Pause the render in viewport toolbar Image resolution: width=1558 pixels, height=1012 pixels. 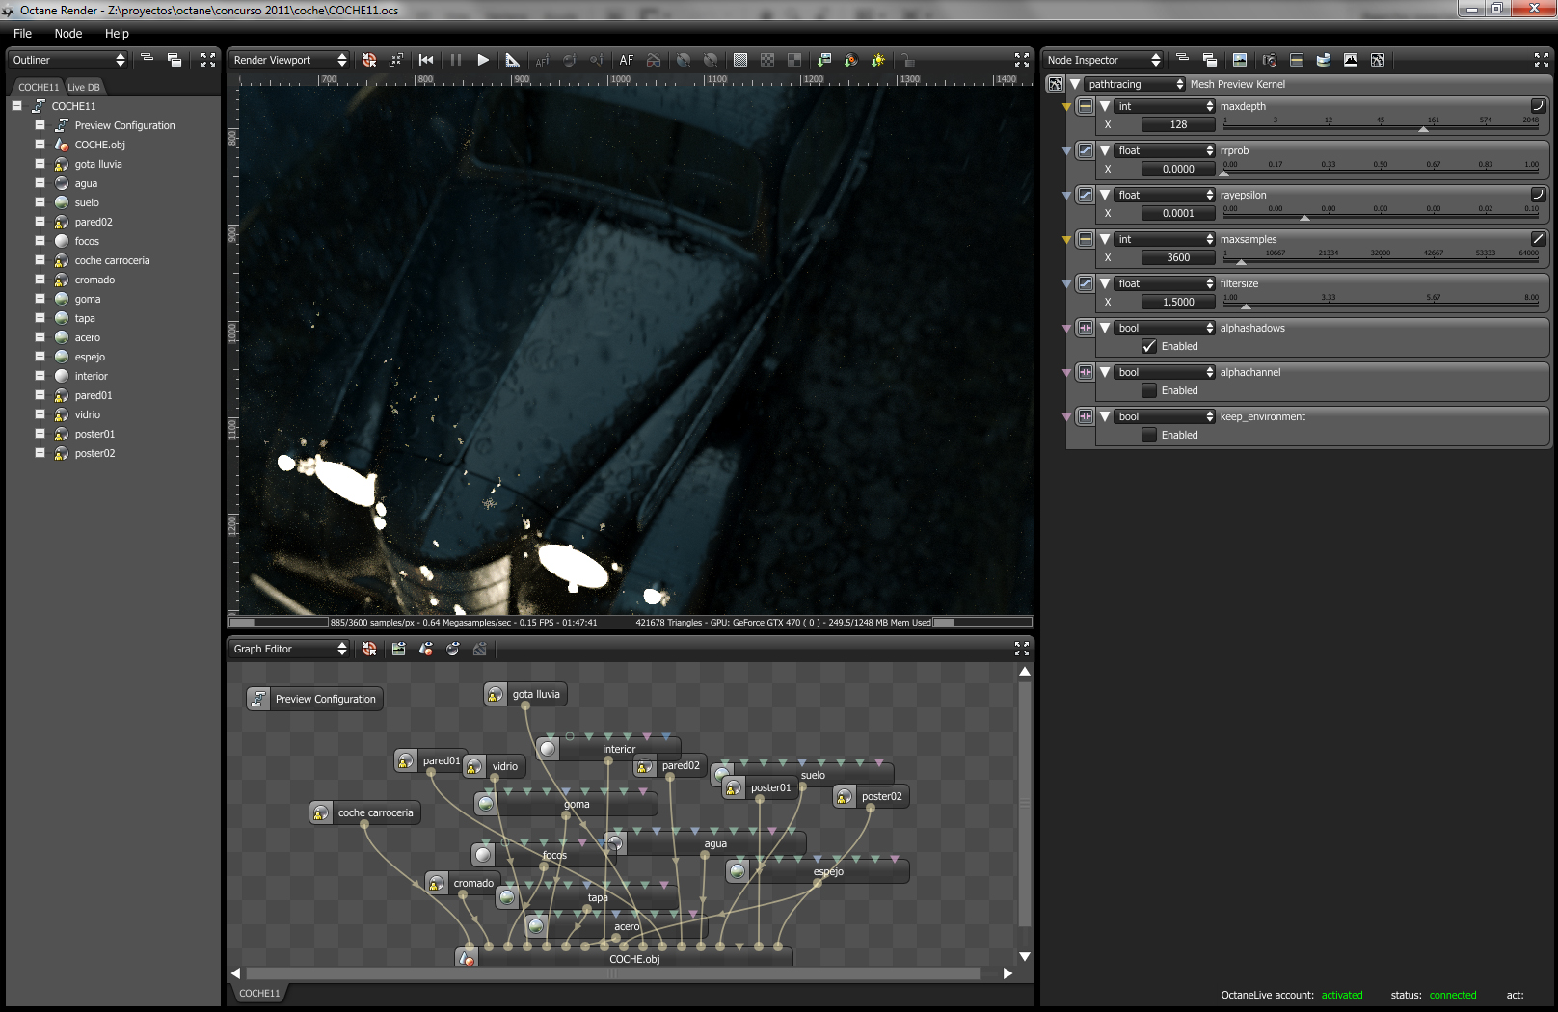tap(456, 60)
